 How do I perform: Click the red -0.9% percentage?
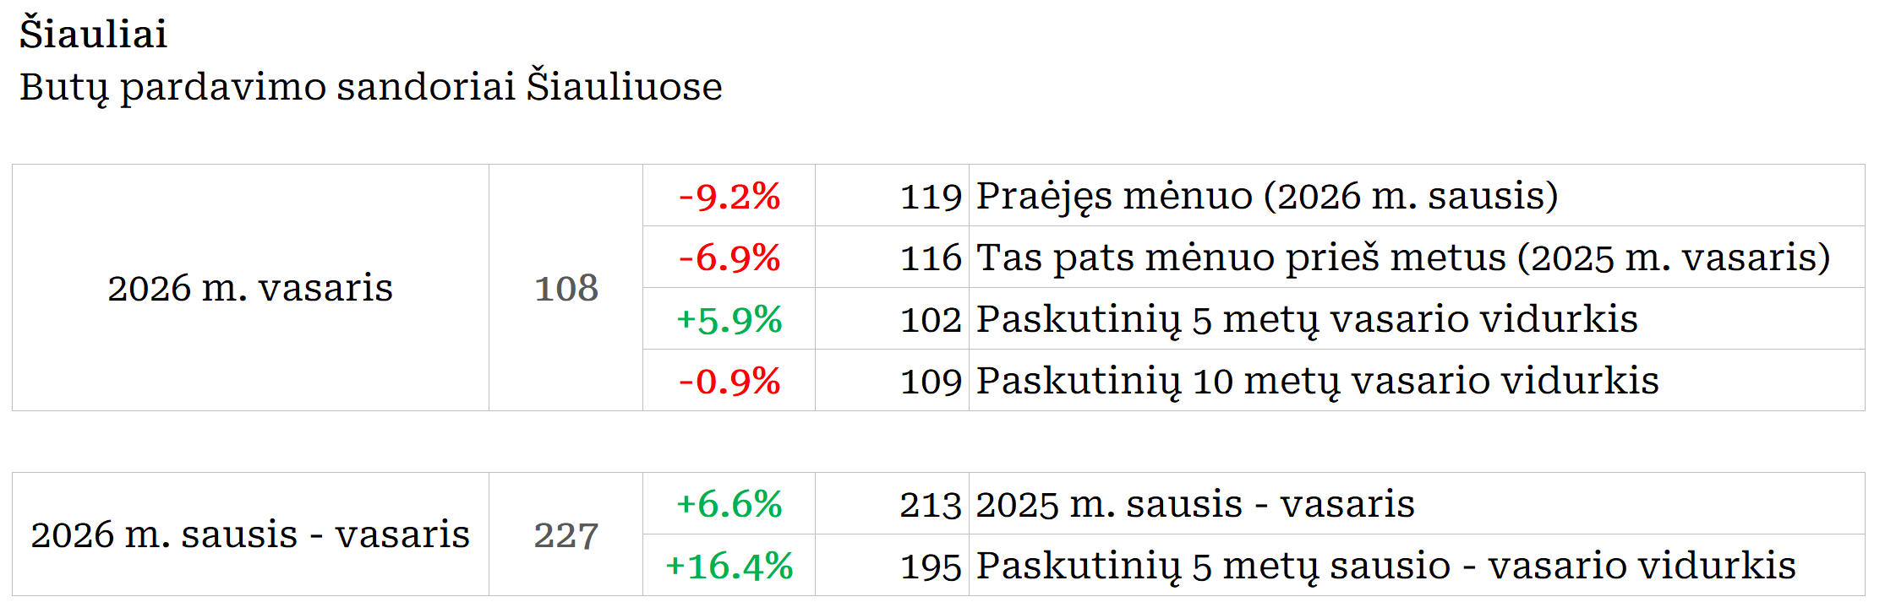click(729, 382)
